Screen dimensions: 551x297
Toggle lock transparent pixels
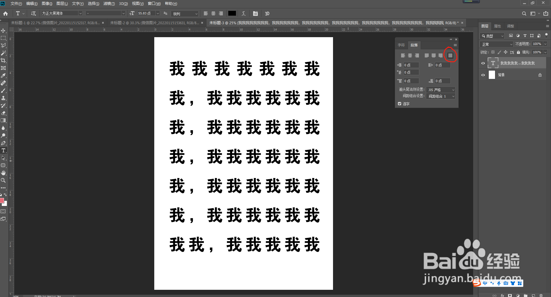tap(493, 52)
